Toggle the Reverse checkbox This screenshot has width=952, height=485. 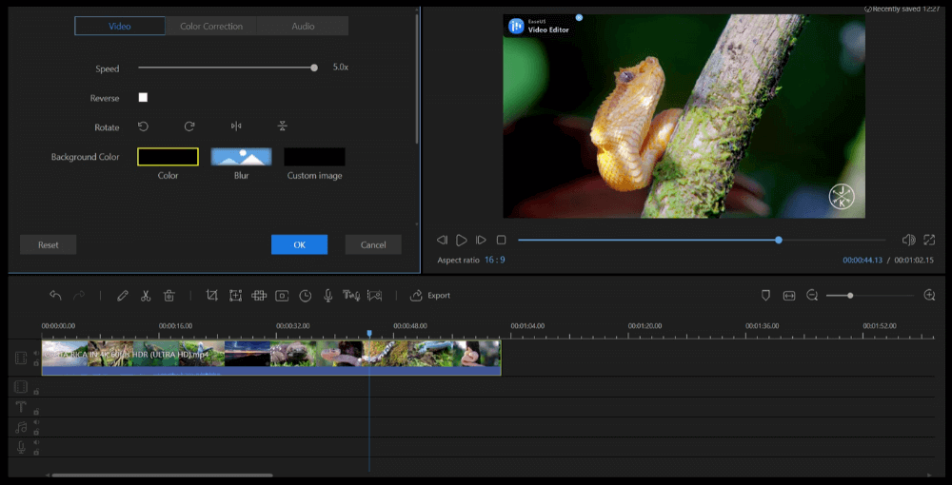tap(143, 97)
